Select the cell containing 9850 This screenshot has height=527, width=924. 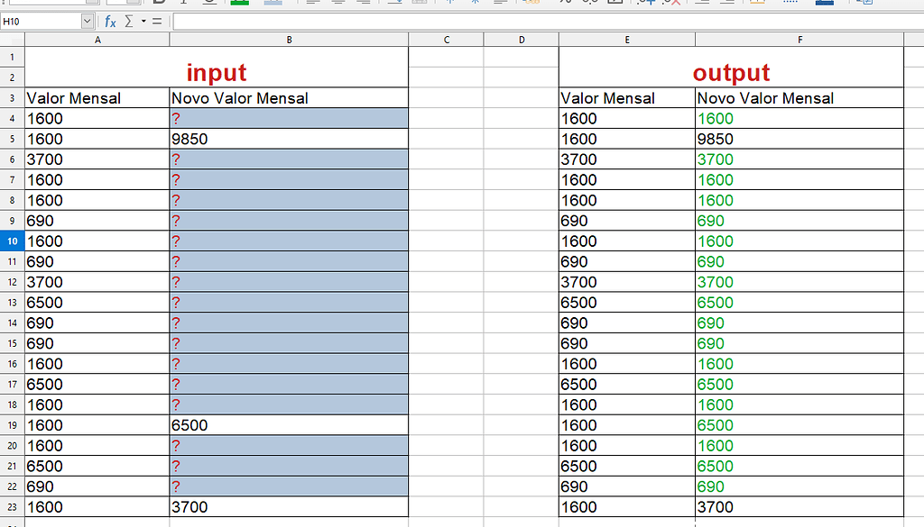[x=289, y=139]
